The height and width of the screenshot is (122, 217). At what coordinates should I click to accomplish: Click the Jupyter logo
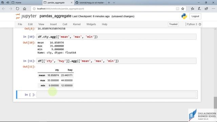tap(26, 16)
